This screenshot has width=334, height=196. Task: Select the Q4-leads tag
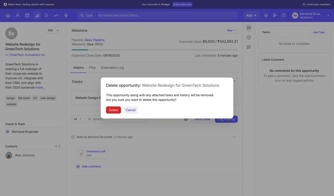coord(24,98)
